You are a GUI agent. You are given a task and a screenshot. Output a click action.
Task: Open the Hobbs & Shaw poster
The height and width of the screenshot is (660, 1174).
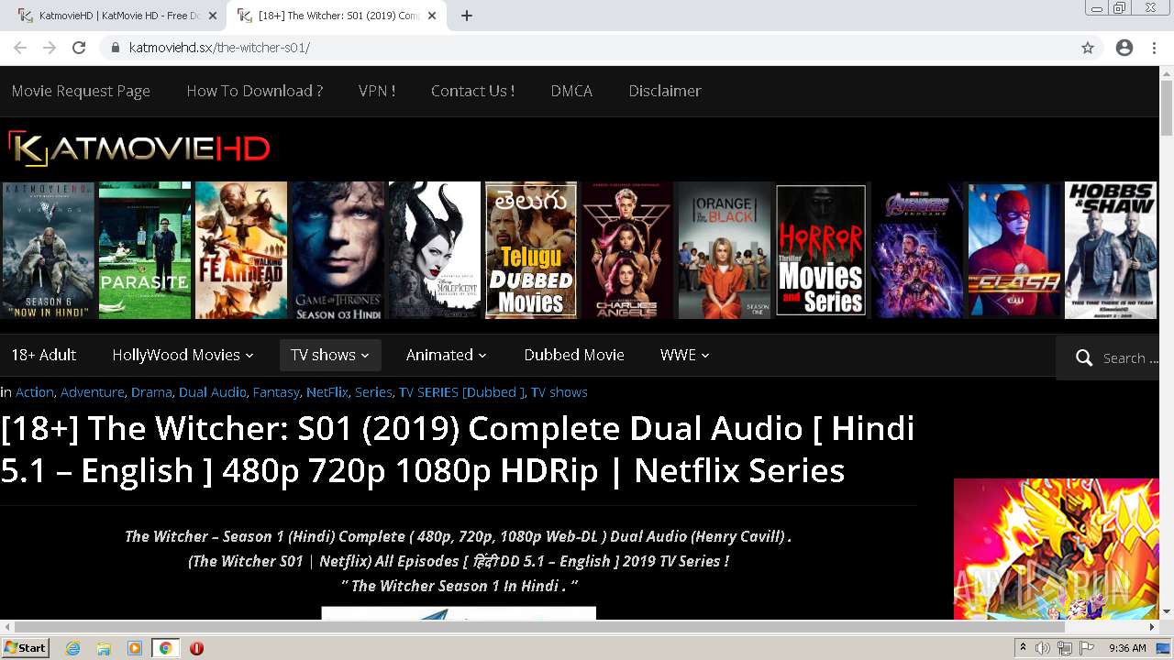1111,250
